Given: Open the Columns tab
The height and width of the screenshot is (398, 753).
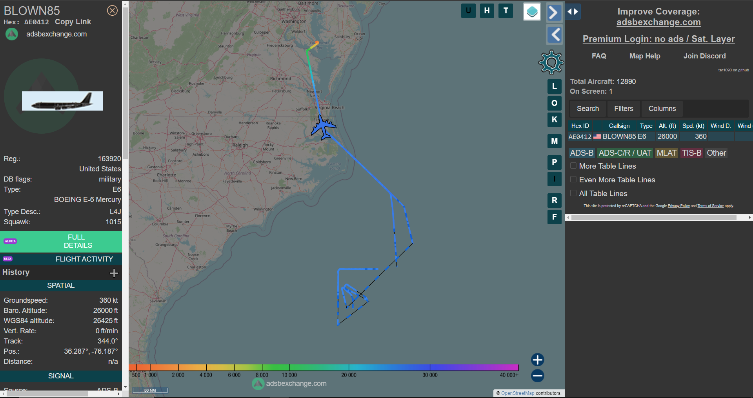Looking at the screenshot, I should pos(662,109).
